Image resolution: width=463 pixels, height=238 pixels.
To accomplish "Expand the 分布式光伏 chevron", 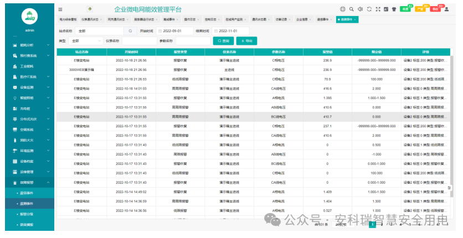I will (48, 119).
